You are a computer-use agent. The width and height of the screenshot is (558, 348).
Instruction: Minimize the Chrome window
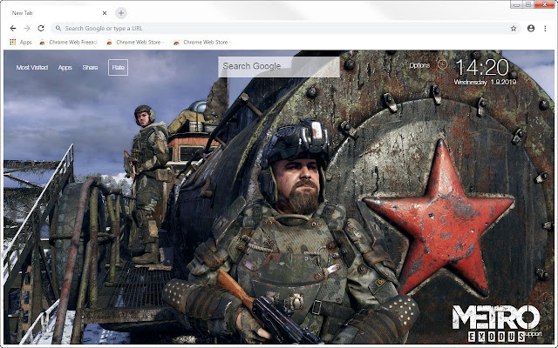tap(517, 4)
